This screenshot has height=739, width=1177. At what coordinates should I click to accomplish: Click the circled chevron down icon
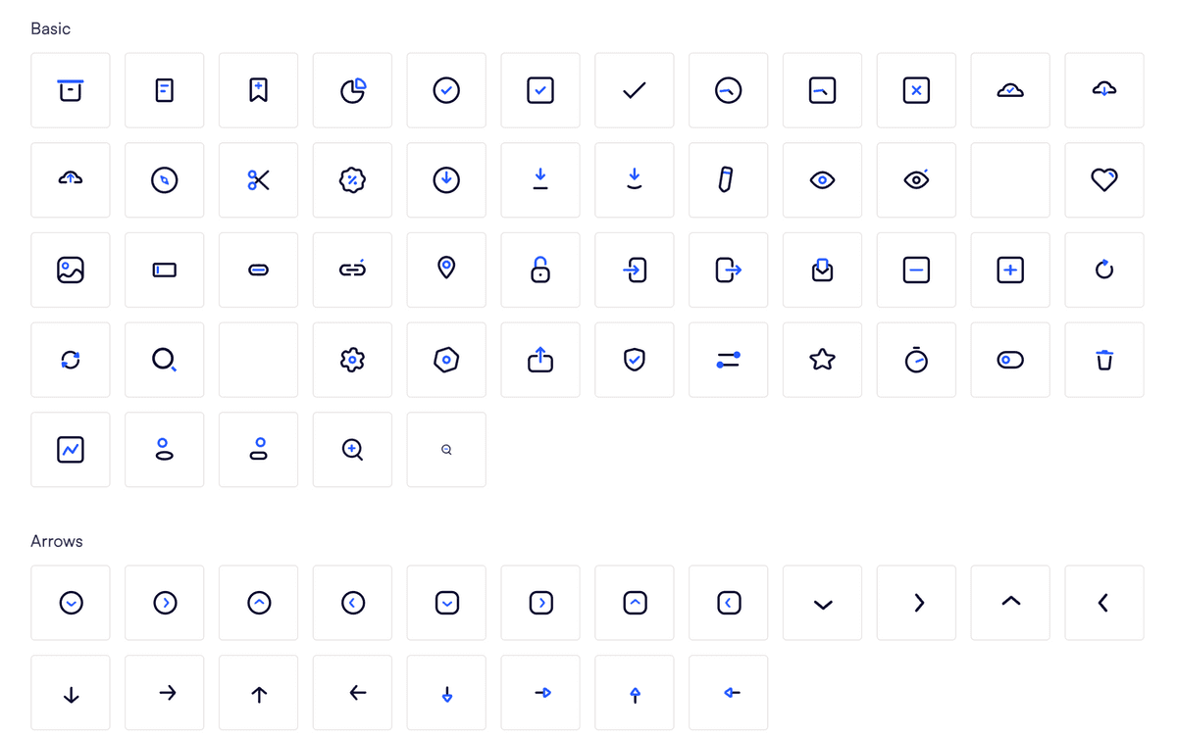(x=71, y=603)
